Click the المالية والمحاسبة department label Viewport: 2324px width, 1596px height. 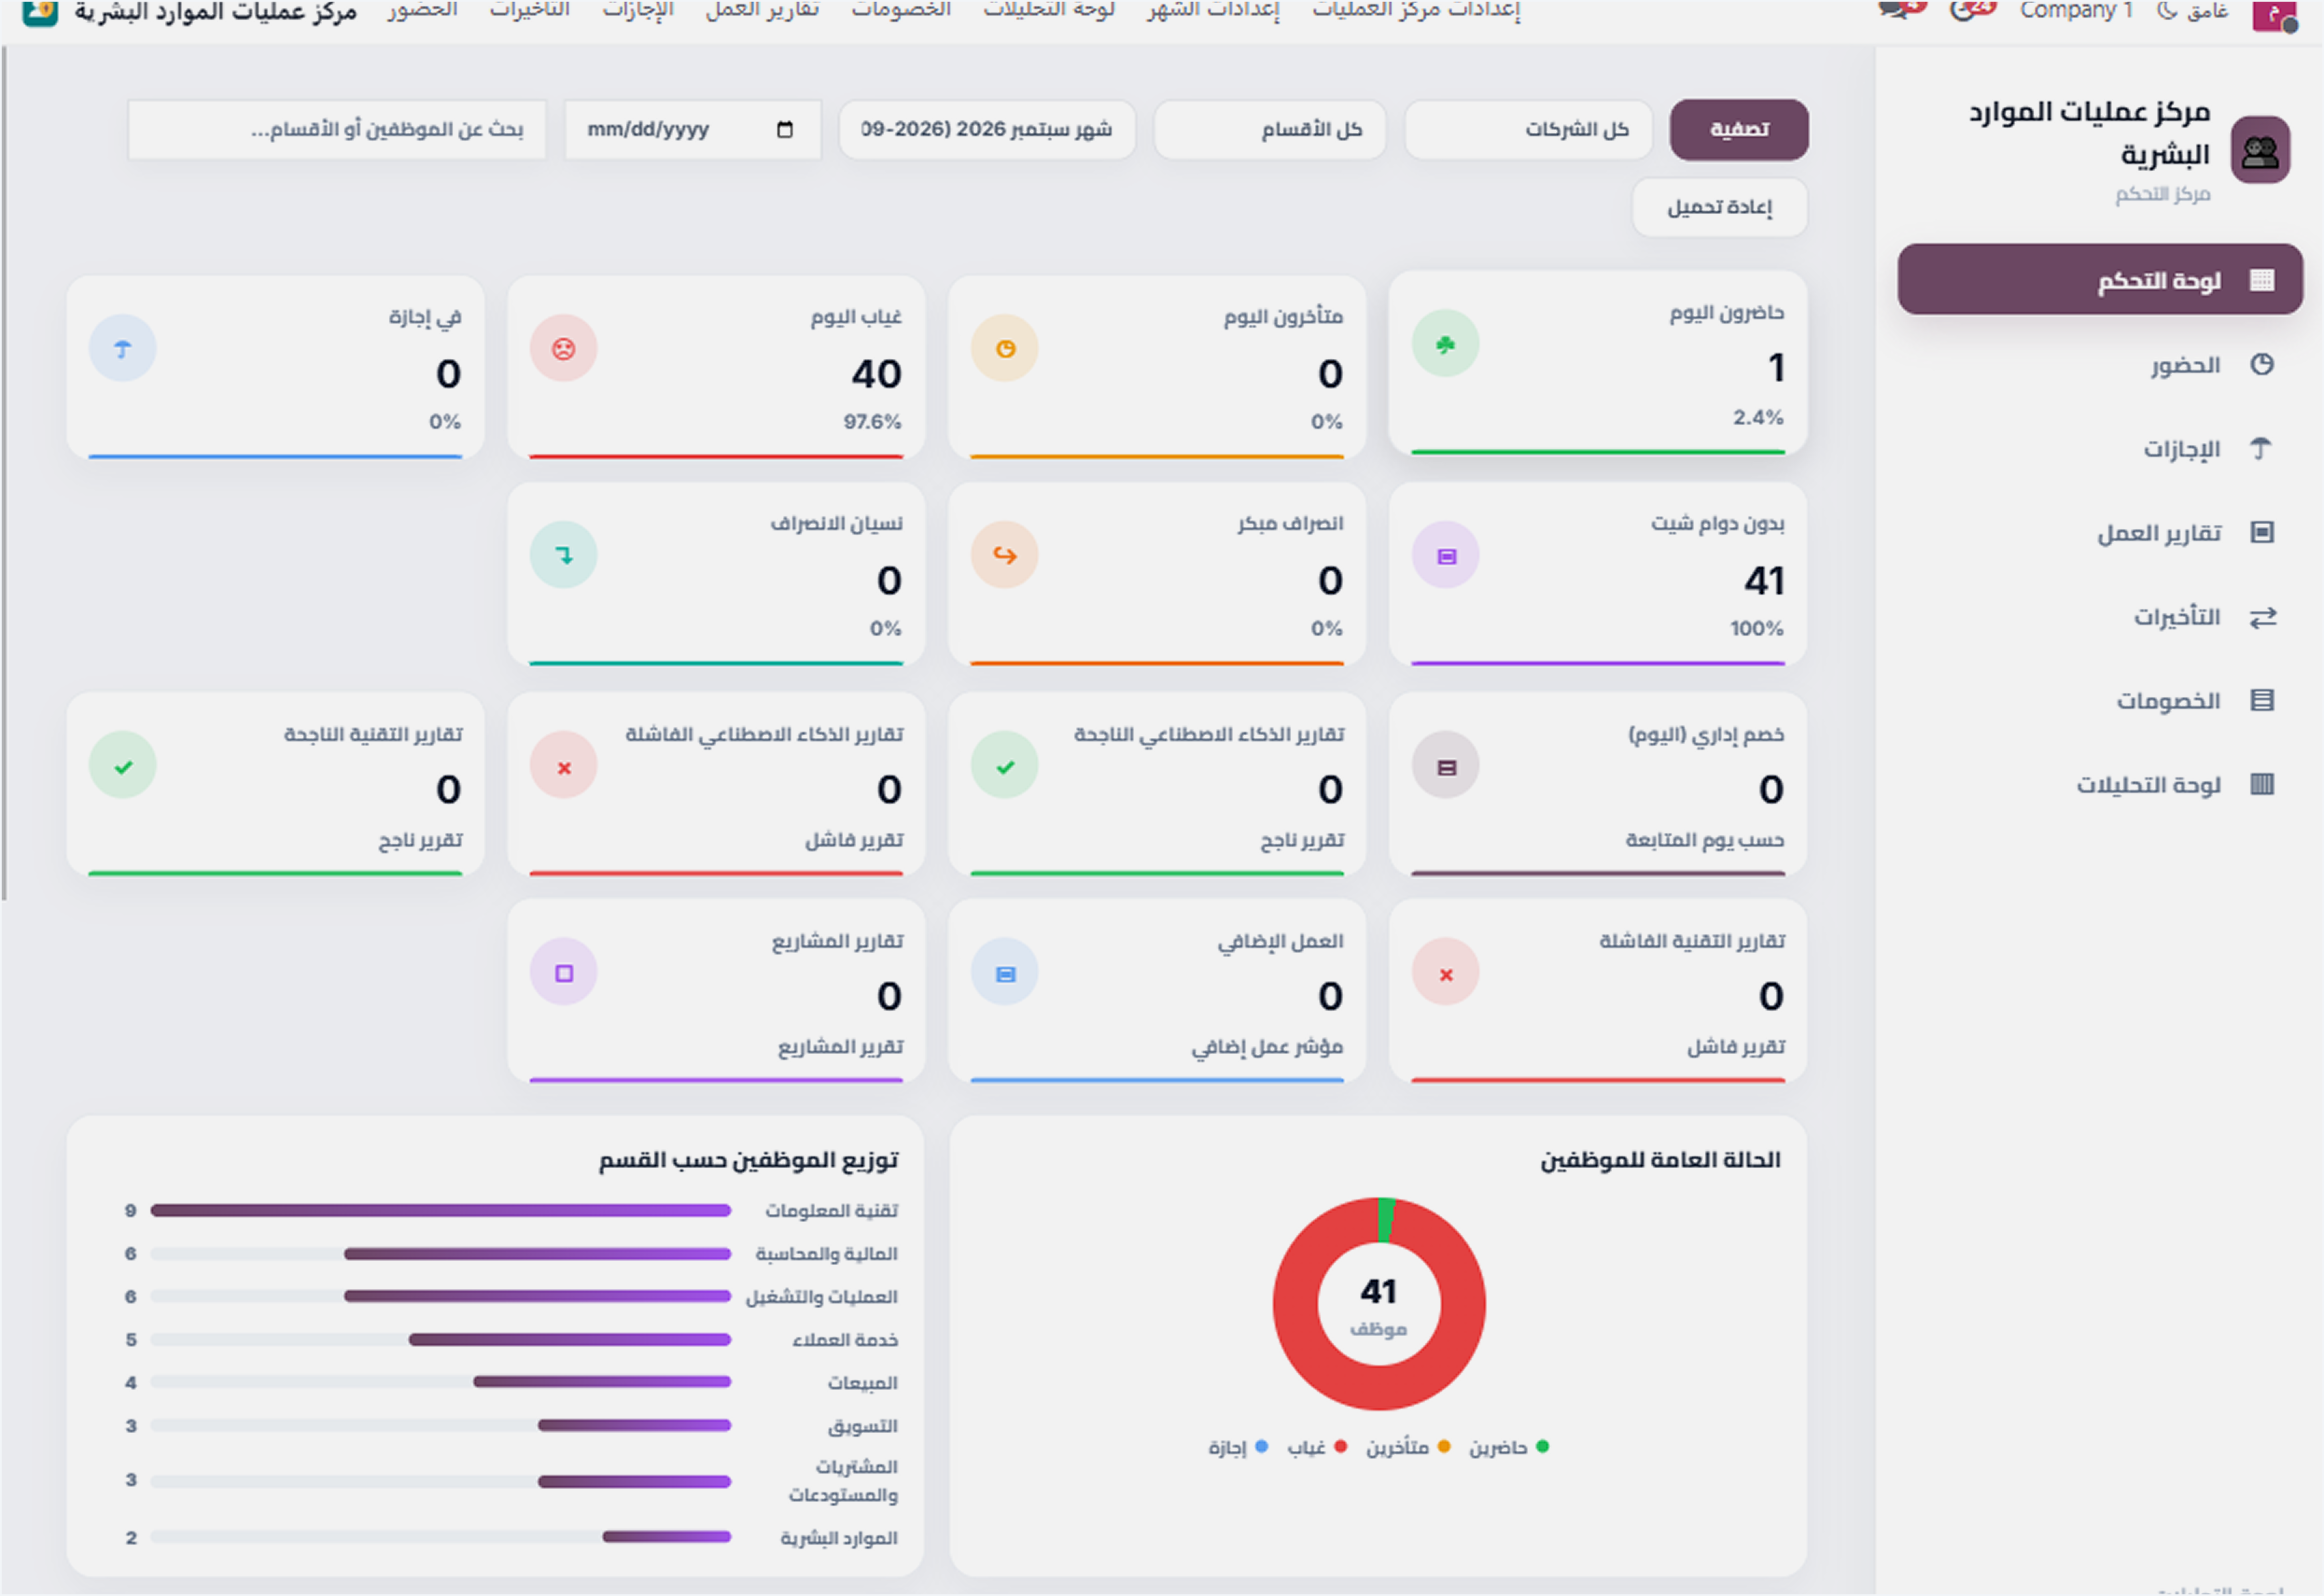[826, 1254]
